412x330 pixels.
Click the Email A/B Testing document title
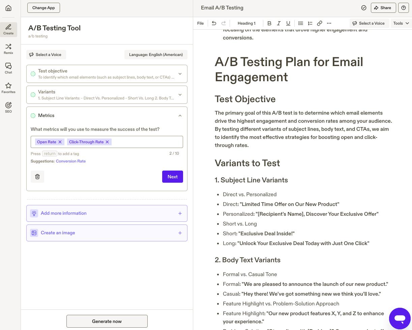pos(222,8)
